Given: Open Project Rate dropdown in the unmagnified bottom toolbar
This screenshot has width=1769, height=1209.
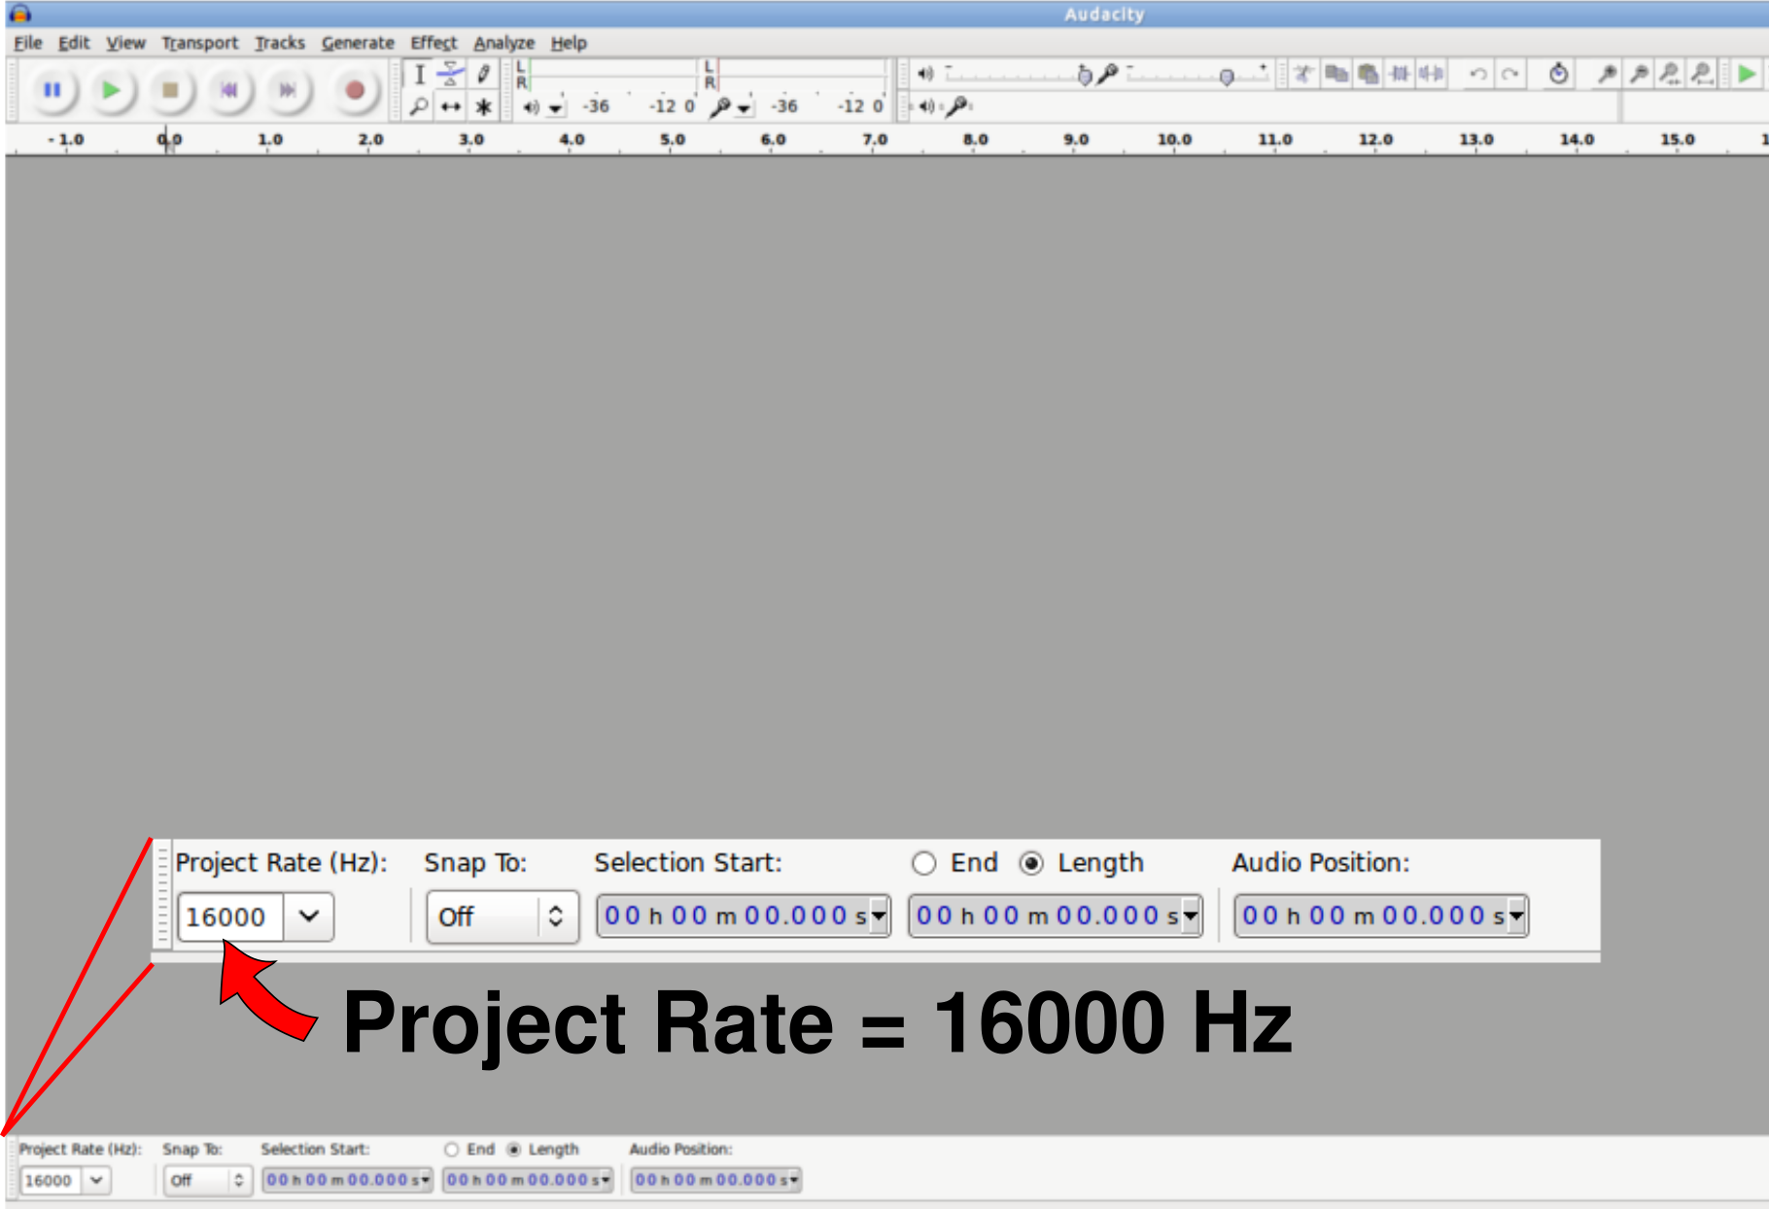Looking at the screenshot, I should coord(96,1180).
